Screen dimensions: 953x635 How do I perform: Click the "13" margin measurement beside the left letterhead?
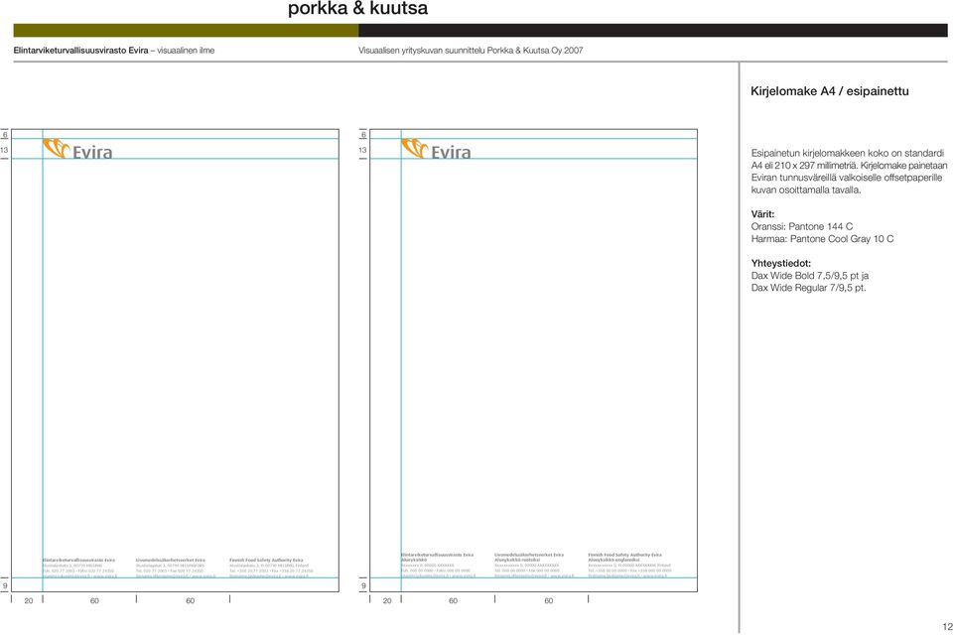[4, 150]
